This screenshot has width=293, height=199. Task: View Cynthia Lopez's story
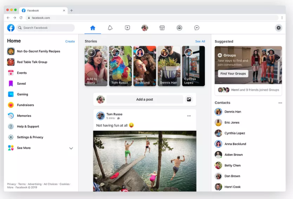coord(193,66)
